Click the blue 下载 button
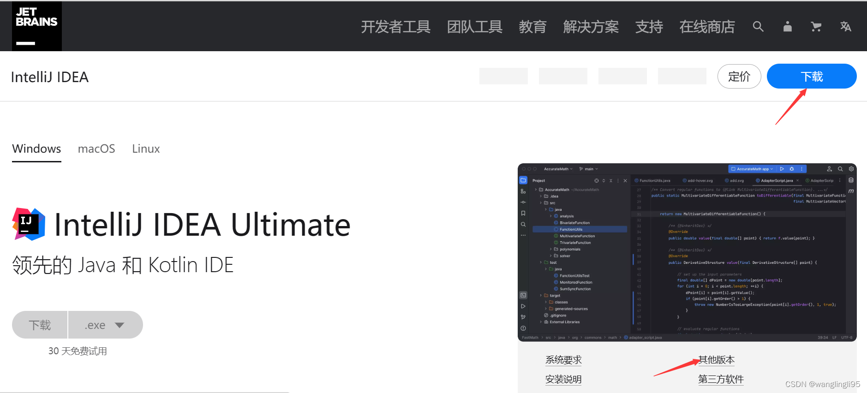The width and height of the screenshot is (867, 393). [x=812, y=76]
